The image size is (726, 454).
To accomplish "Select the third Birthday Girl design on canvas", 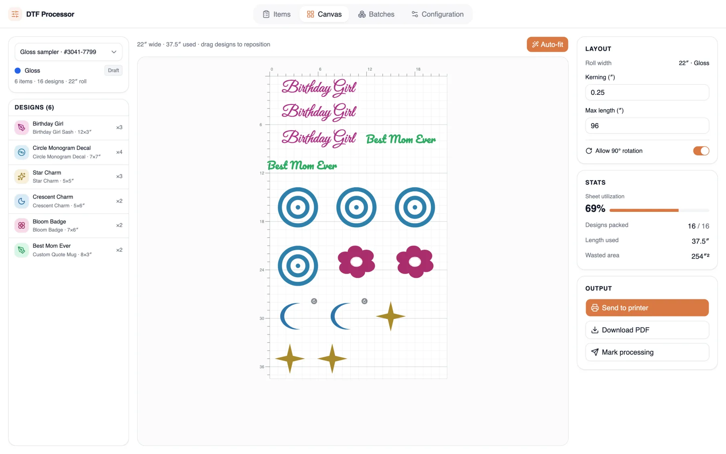I will [x=319, y=138].
